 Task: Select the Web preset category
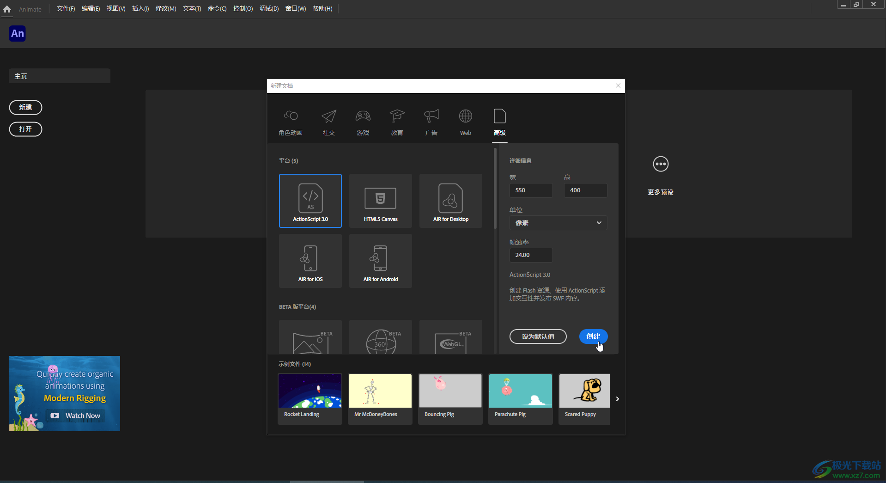point(466,122)
